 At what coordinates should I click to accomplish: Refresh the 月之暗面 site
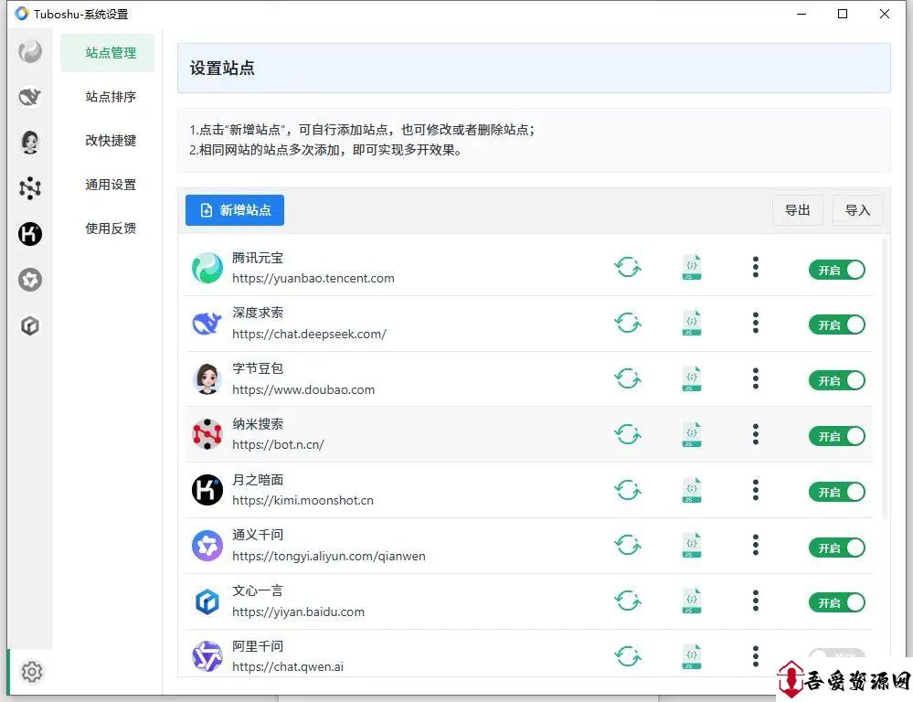pyautogui.click(x=628, y=490)
